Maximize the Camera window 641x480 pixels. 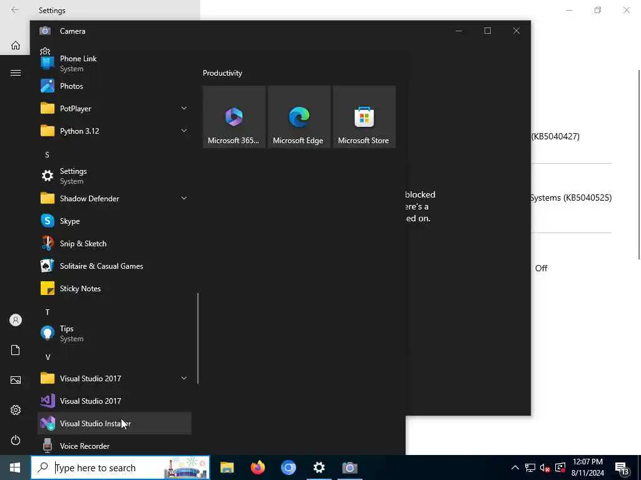[x=487, y=31]
